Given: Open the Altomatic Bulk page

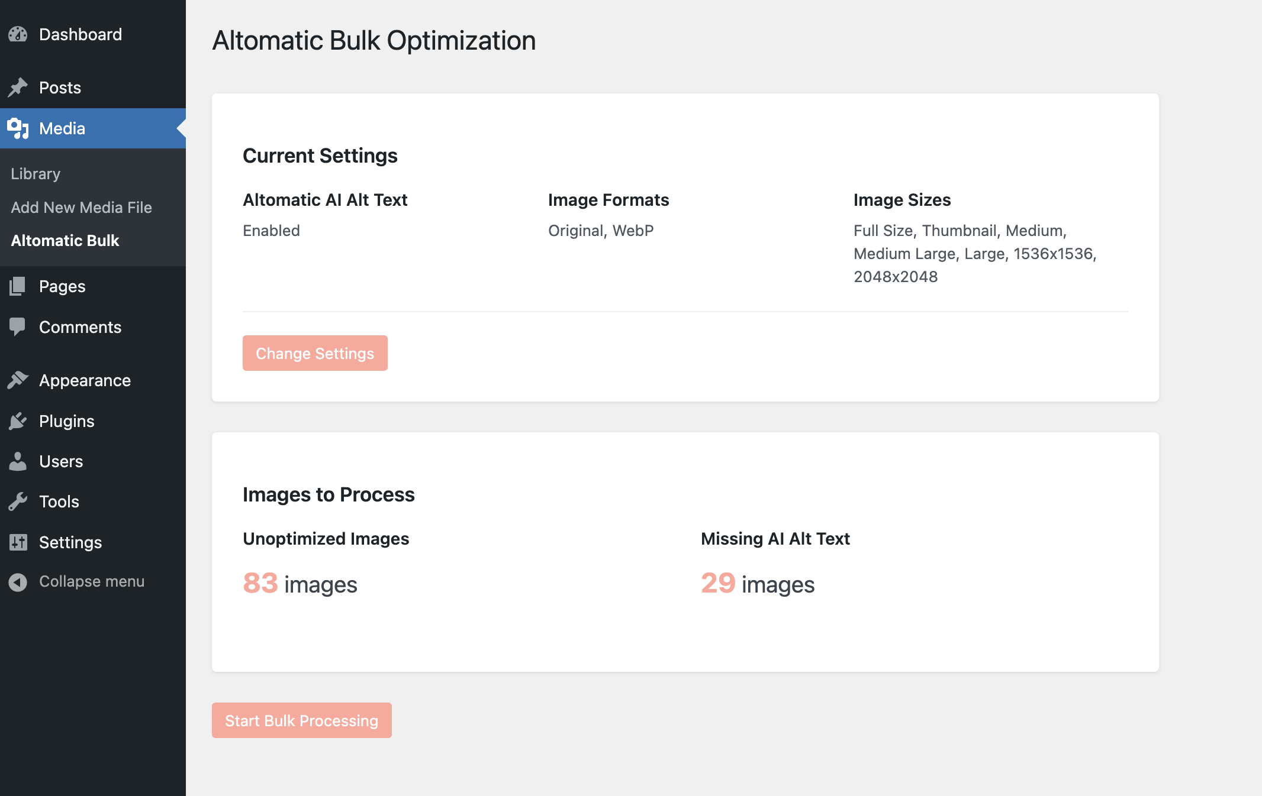Looking at the screenshot, I should (x=65, y=241).
